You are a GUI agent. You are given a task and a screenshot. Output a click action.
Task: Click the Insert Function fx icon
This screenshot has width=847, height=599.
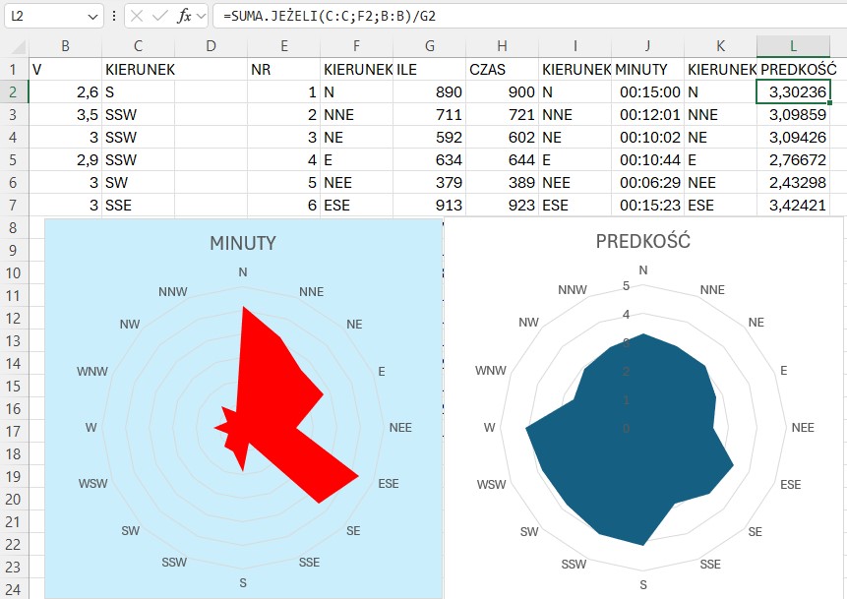[184, 17]
